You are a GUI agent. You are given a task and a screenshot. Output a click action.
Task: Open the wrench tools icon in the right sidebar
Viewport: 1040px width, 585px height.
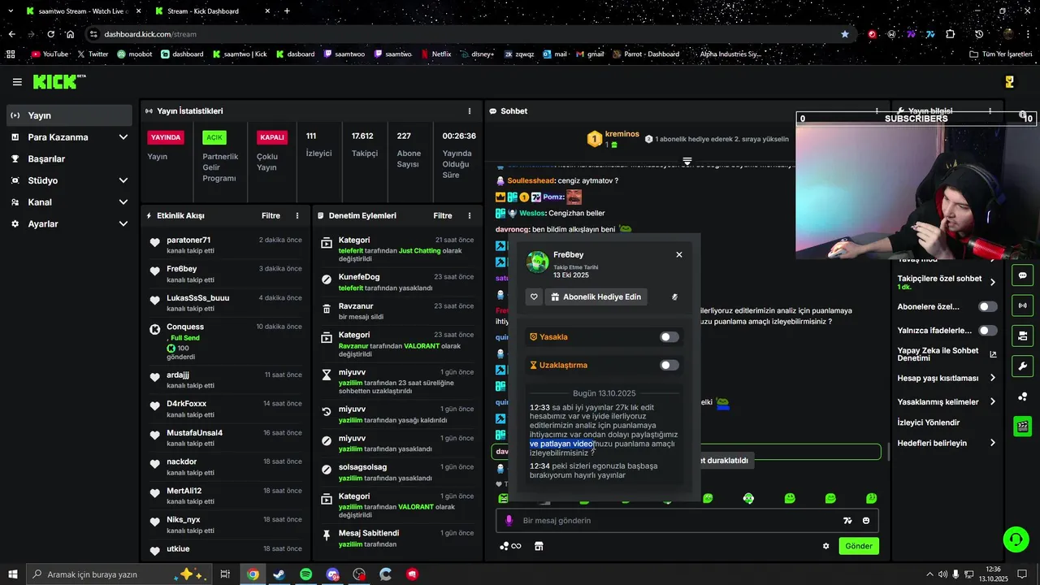(1022, 366)
